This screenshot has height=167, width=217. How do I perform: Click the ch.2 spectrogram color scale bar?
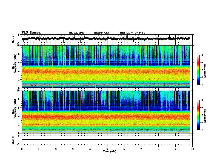pos(198,115)
